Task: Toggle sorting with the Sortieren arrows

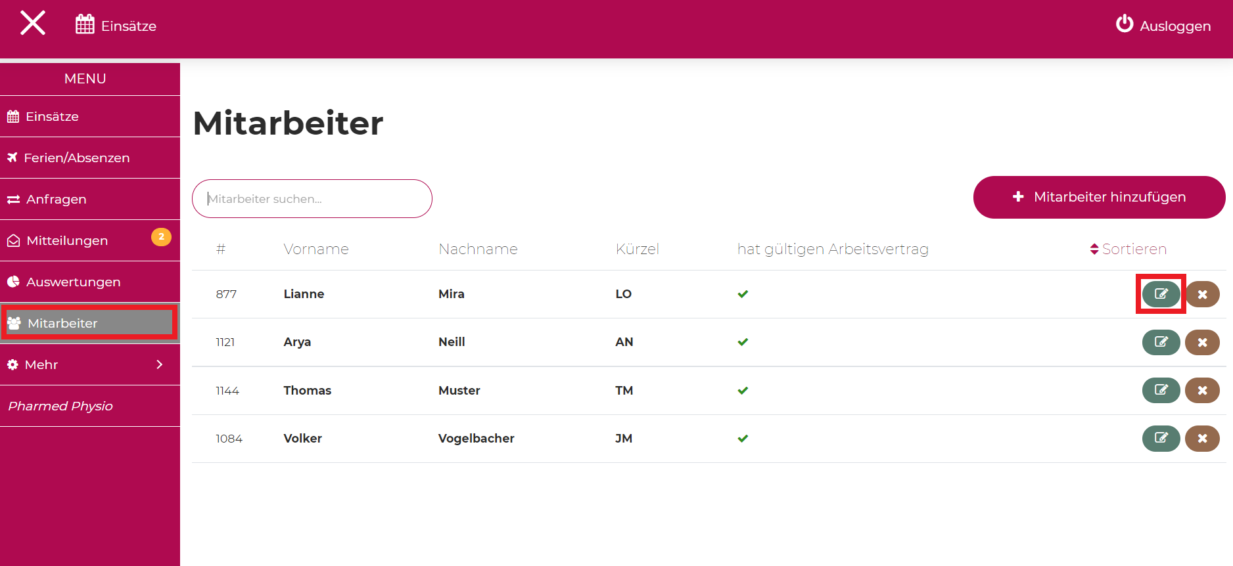Action: [x=1094, y=250]
